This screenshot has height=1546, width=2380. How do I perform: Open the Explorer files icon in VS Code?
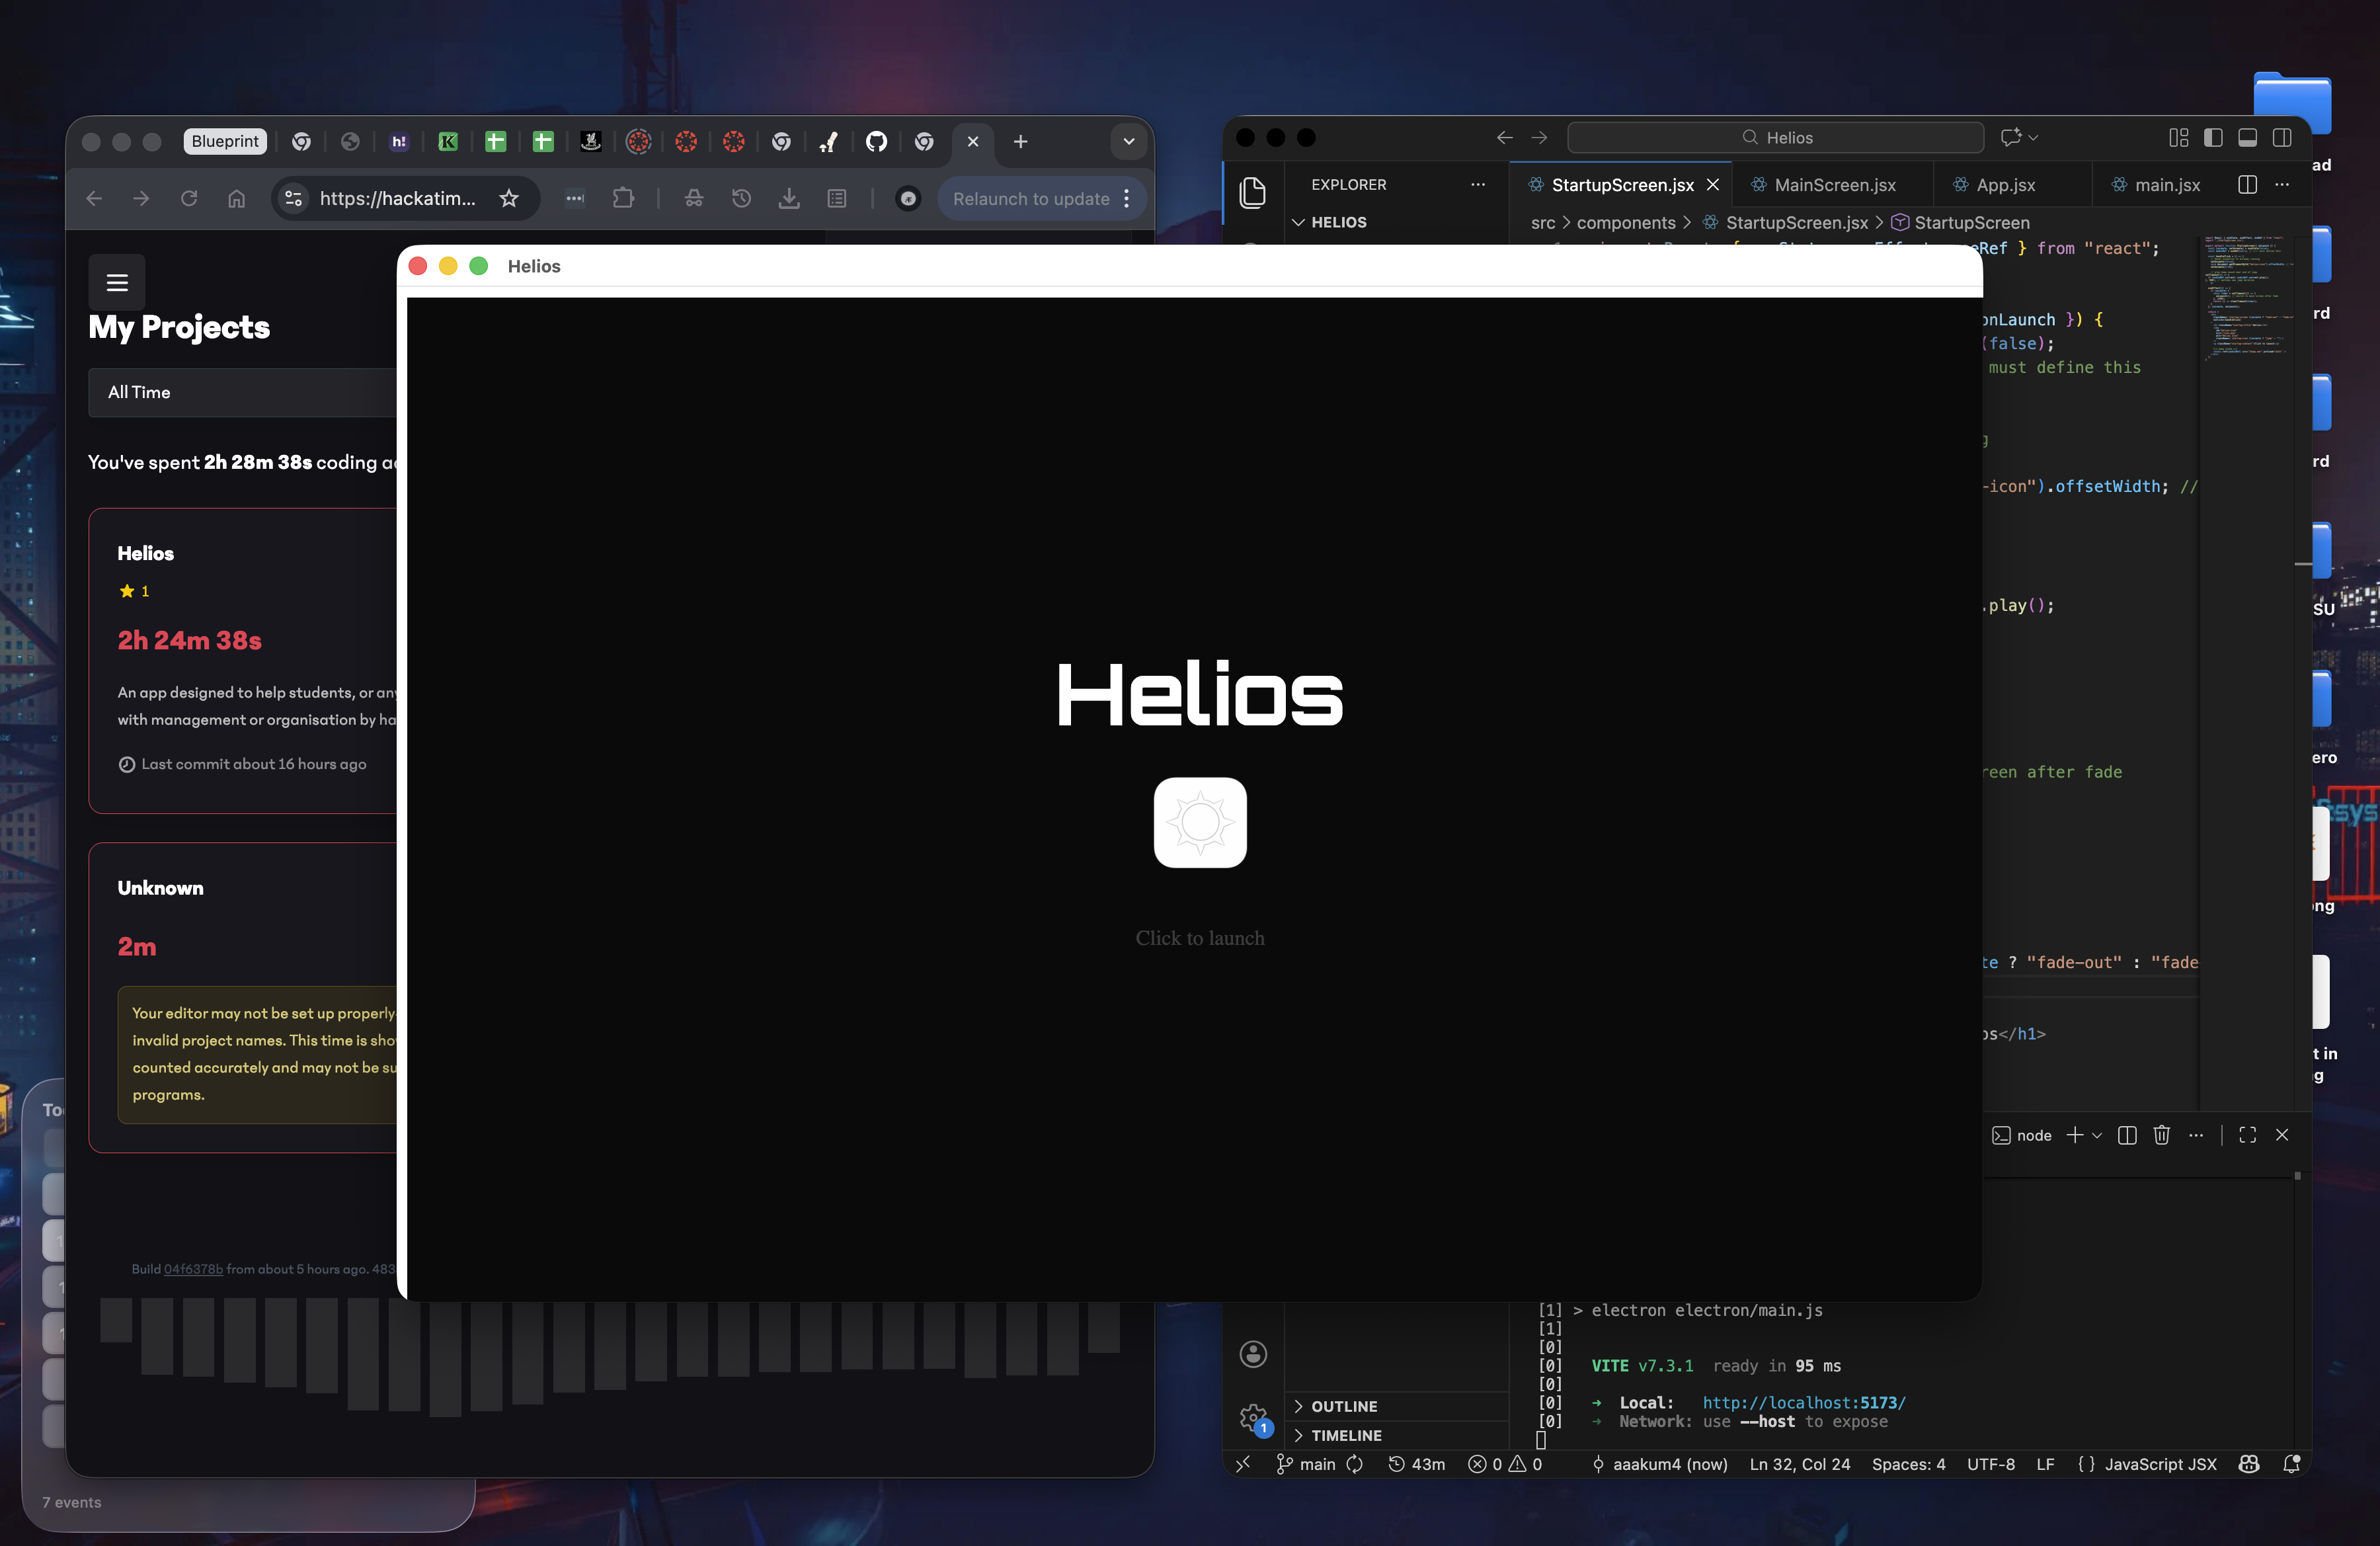click(x=1252, y=191)
